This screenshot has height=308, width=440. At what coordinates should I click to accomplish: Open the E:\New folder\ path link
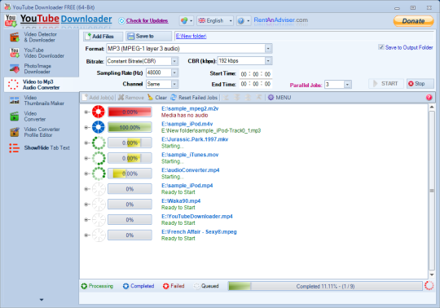click(x=191, y=36)
